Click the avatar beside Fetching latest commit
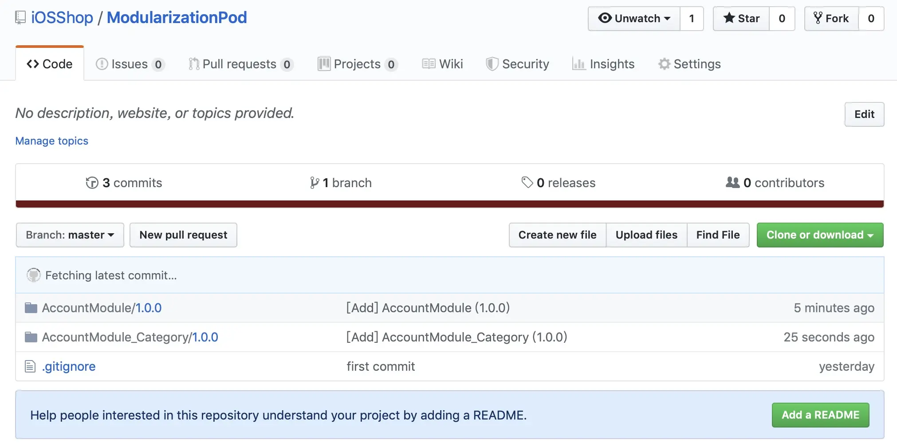The height and width of the screenshot is (447, 897). coord(34,275)
